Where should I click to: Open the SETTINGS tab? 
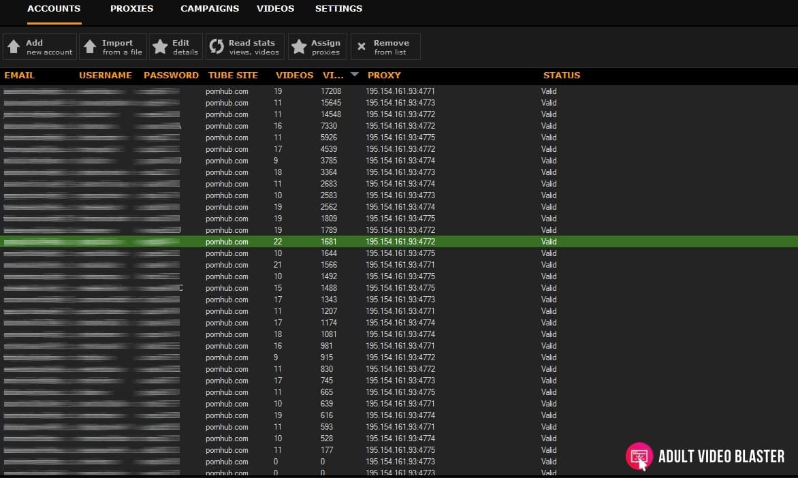click(338, 9)
